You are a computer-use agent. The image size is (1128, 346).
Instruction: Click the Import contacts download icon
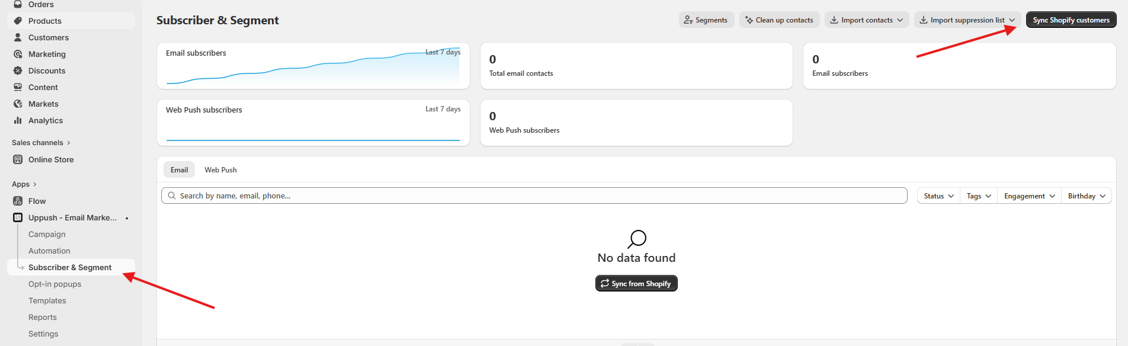pos(834,20)
